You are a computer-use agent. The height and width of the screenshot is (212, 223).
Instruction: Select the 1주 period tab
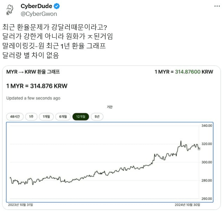(x=31, y=117)
